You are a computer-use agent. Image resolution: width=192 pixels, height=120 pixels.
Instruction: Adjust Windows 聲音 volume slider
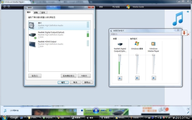tap(137, 55)
